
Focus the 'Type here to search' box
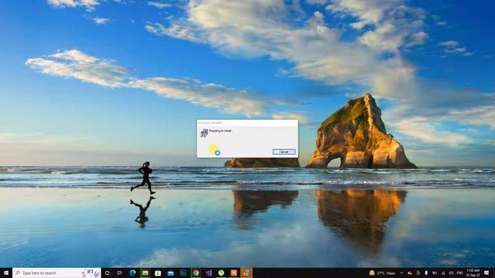(56, 273)
